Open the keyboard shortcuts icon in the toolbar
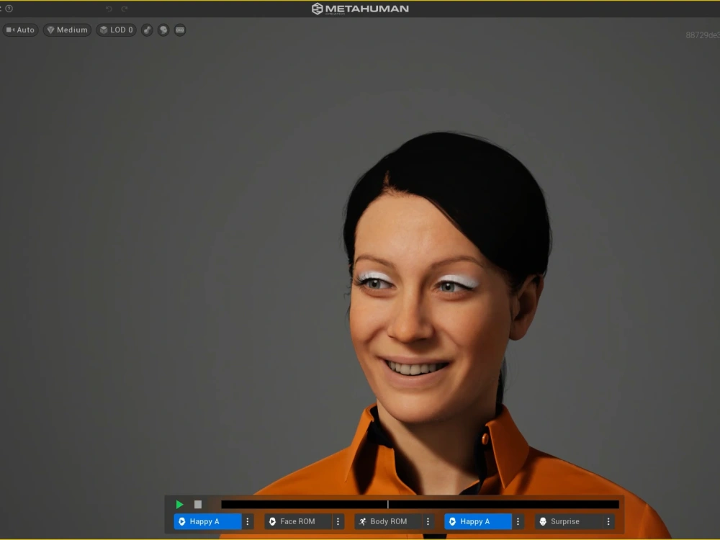720x540 pixels. pyautogui.click(x=179, y=30)
